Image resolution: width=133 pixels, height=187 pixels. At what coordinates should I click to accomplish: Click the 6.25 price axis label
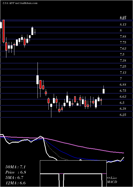pyautogui.click(x=123, y=115)
